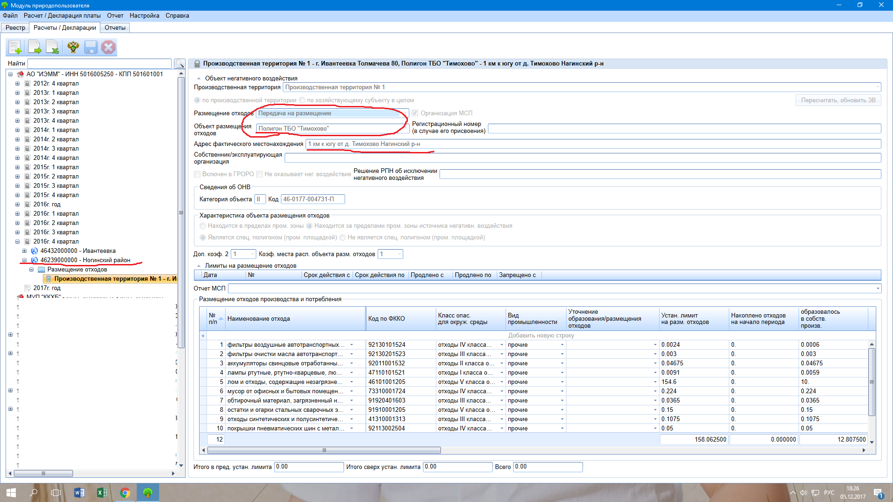
Task: Open the Настройка menu
Action: point(144,15)
